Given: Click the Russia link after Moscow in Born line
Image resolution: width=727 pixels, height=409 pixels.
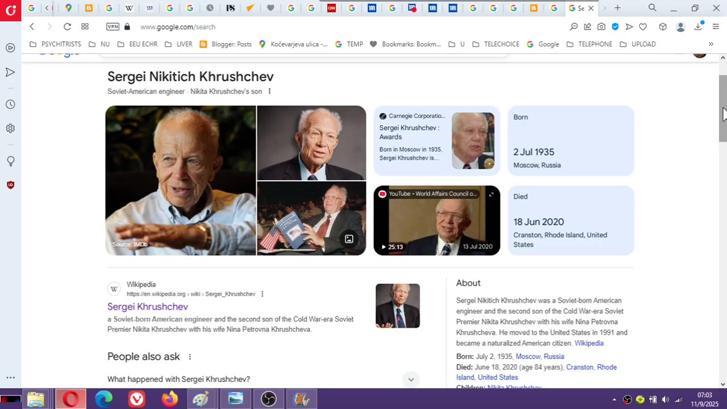Looking at the screenshot, I should pyautogui.click(x=554, y=357).
